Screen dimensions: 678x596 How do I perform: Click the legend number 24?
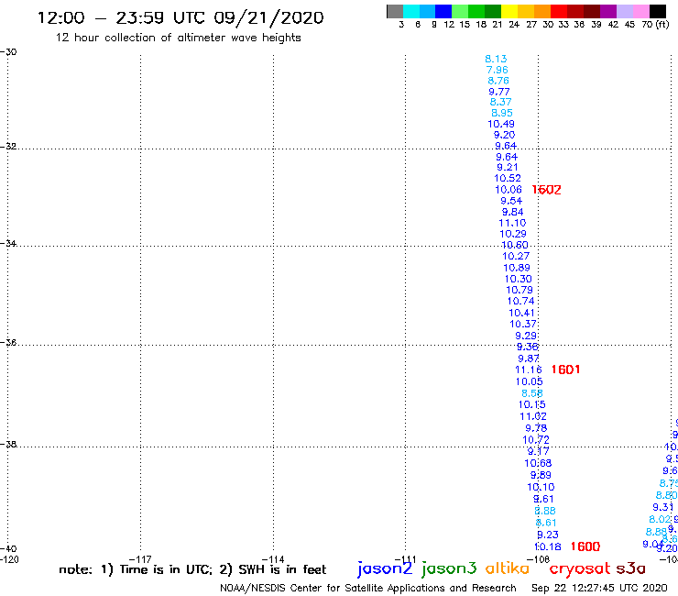click(514, 25)
